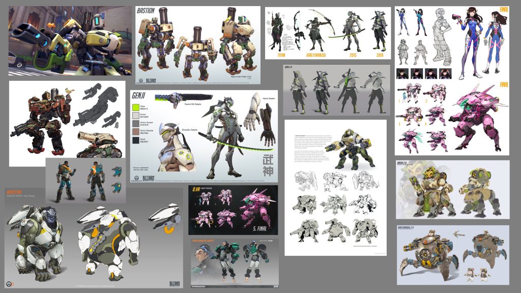Select the white Orisa sketch page

pyautogui.click(x=336, y=188)
